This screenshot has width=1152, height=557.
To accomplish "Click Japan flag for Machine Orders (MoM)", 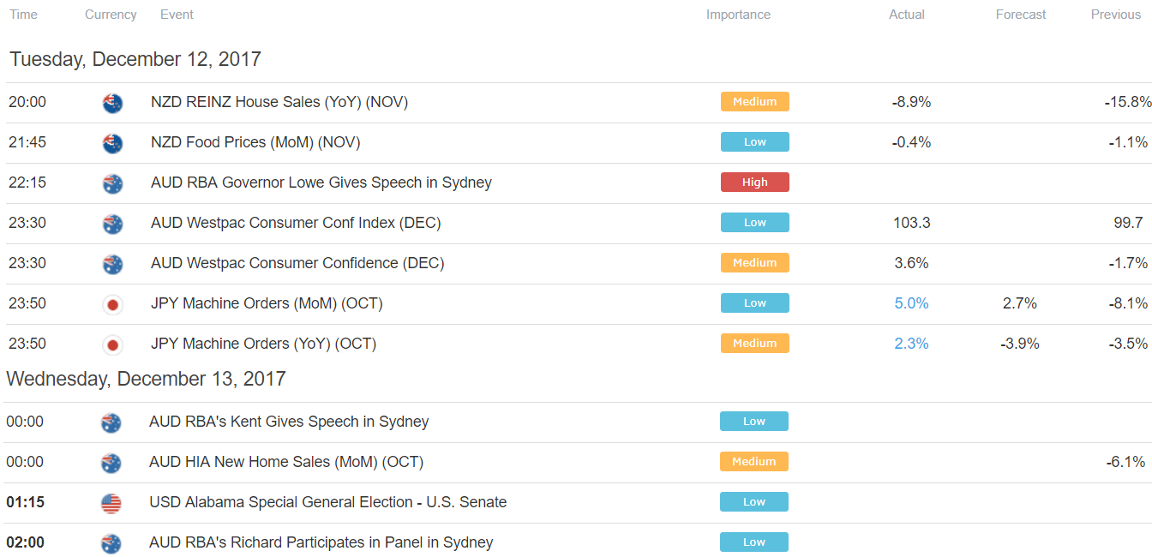I will tap(112, 304).
